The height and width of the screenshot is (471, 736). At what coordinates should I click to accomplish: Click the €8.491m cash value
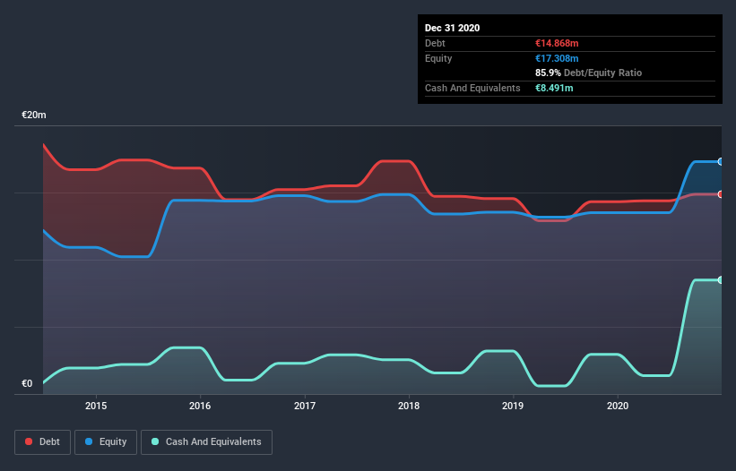coord(554,88)
